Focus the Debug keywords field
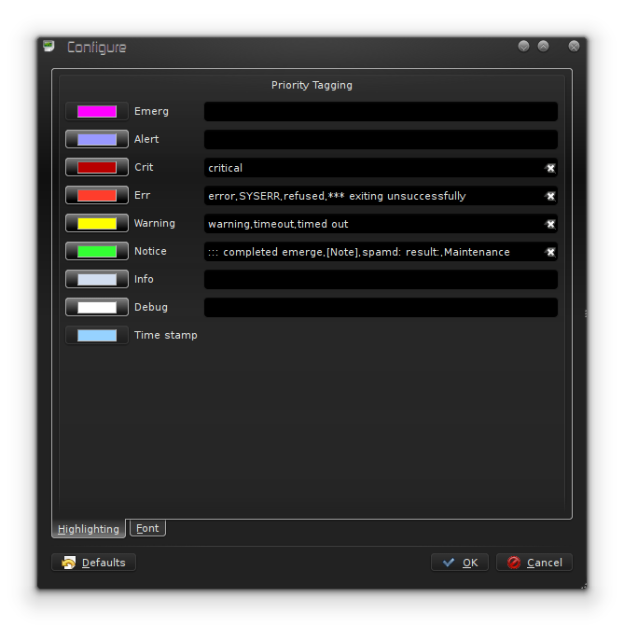Image resolution: width=624 pixels, height=626 pixels. tap(381, 308)
